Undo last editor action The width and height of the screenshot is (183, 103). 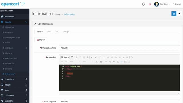point(62,62)
